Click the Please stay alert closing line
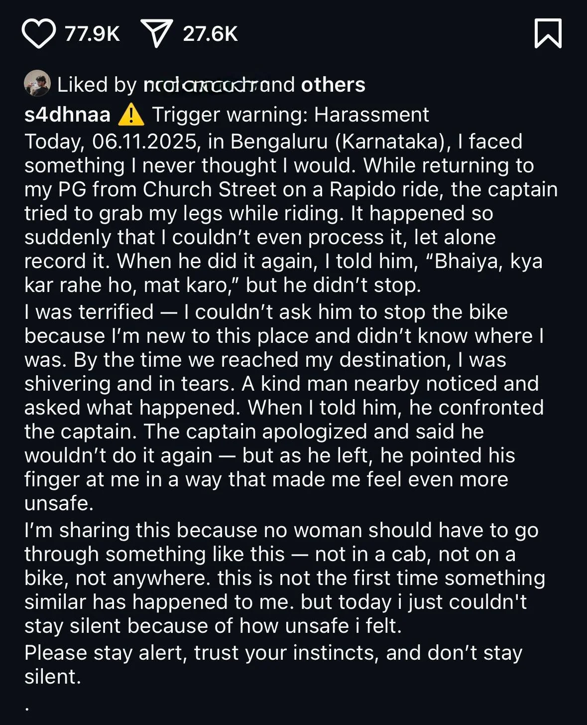 pos(273,664)
